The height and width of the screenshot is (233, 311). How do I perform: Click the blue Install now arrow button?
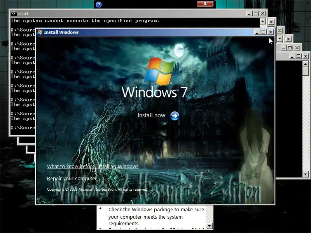click(x=175, y=116)
